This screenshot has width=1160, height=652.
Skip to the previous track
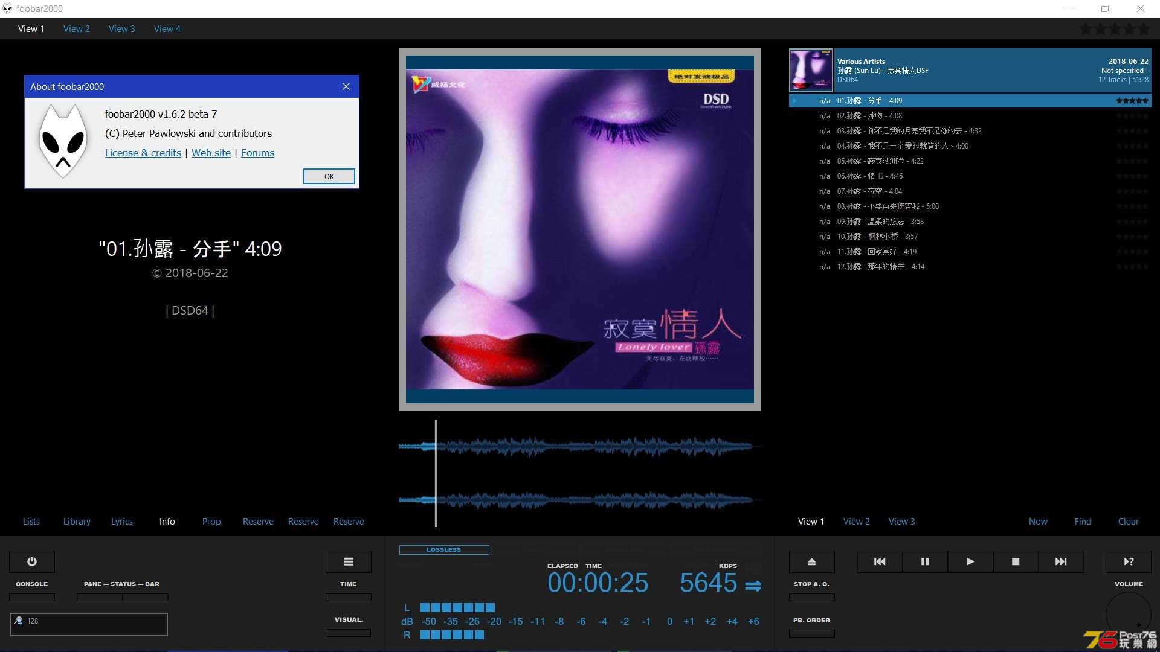[x=880, y=561]
